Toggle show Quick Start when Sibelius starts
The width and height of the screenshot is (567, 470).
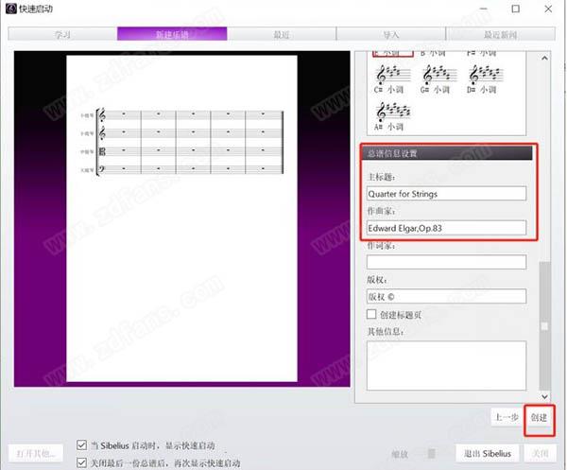81,445
